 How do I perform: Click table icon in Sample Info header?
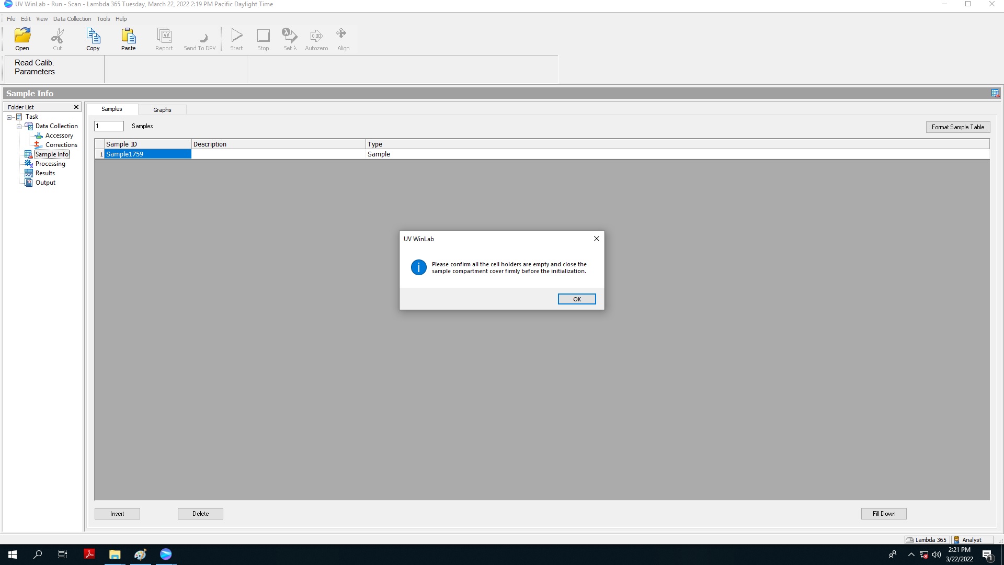tap(995, 93)
